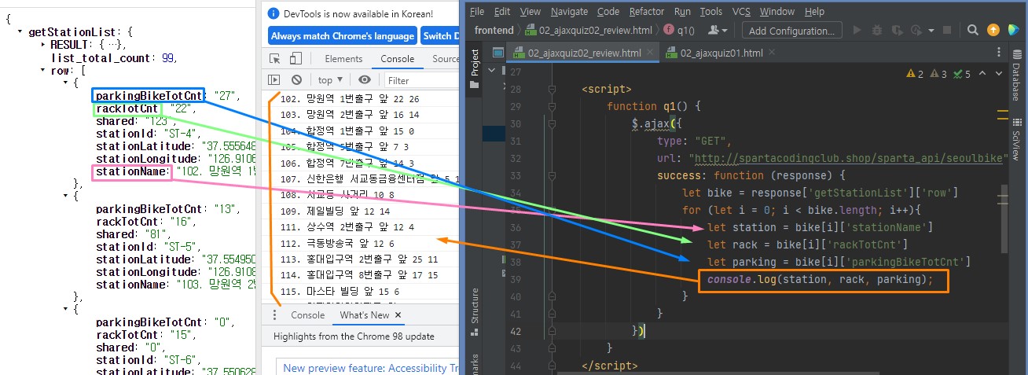Collapse the row array JSON node
Image resolution: width=1028 pixels, height=375 pixels.
[43, 70]
